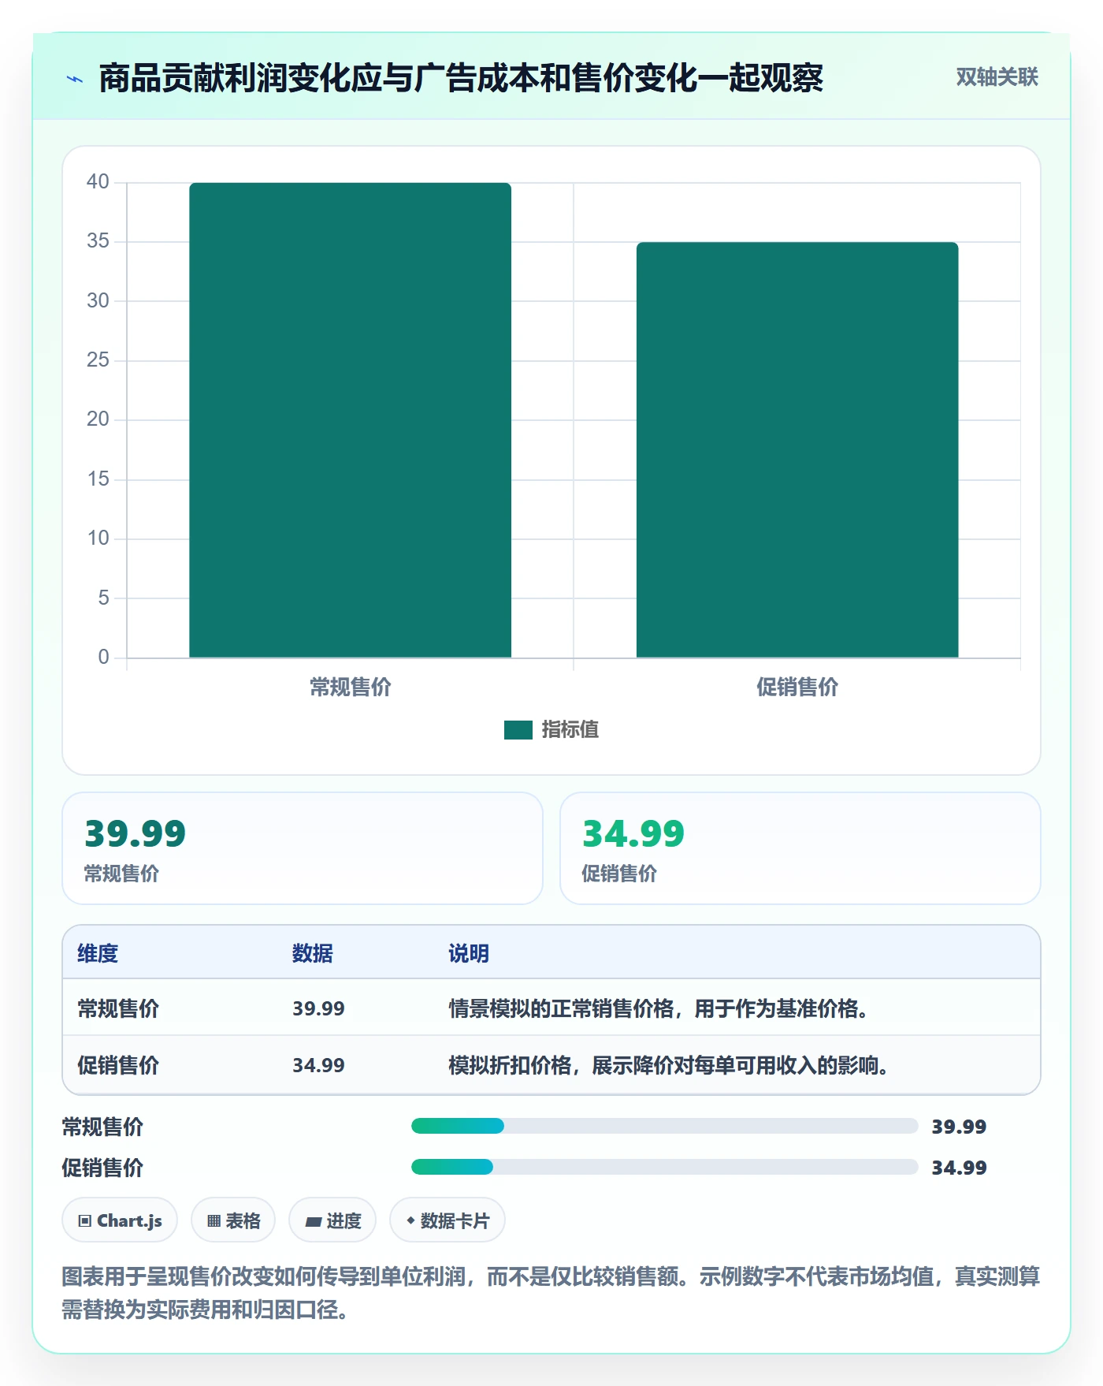Viewport: 1103px width, 1386px height.
Task: Click the 促销售价 progress bar
Action: [x=664, y=1167]
